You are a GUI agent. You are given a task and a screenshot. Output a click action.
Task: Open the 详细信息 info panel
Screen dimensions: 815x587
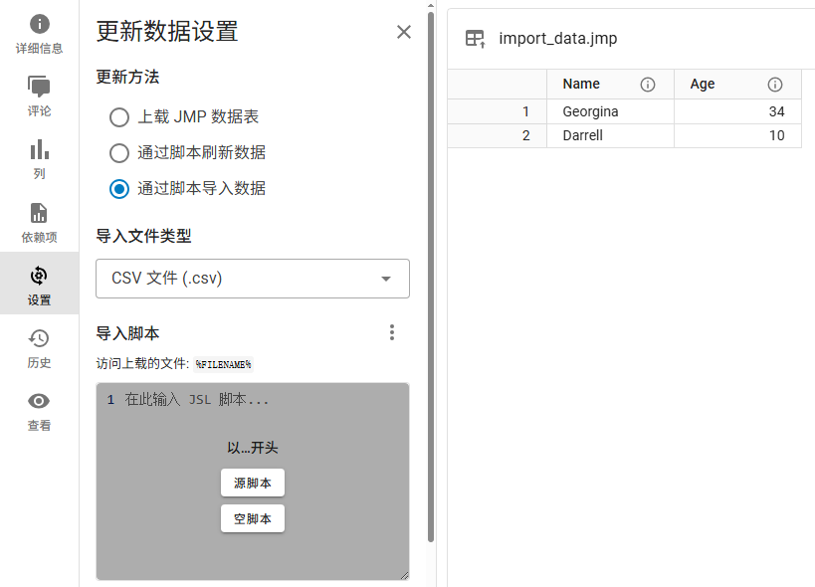39,34
